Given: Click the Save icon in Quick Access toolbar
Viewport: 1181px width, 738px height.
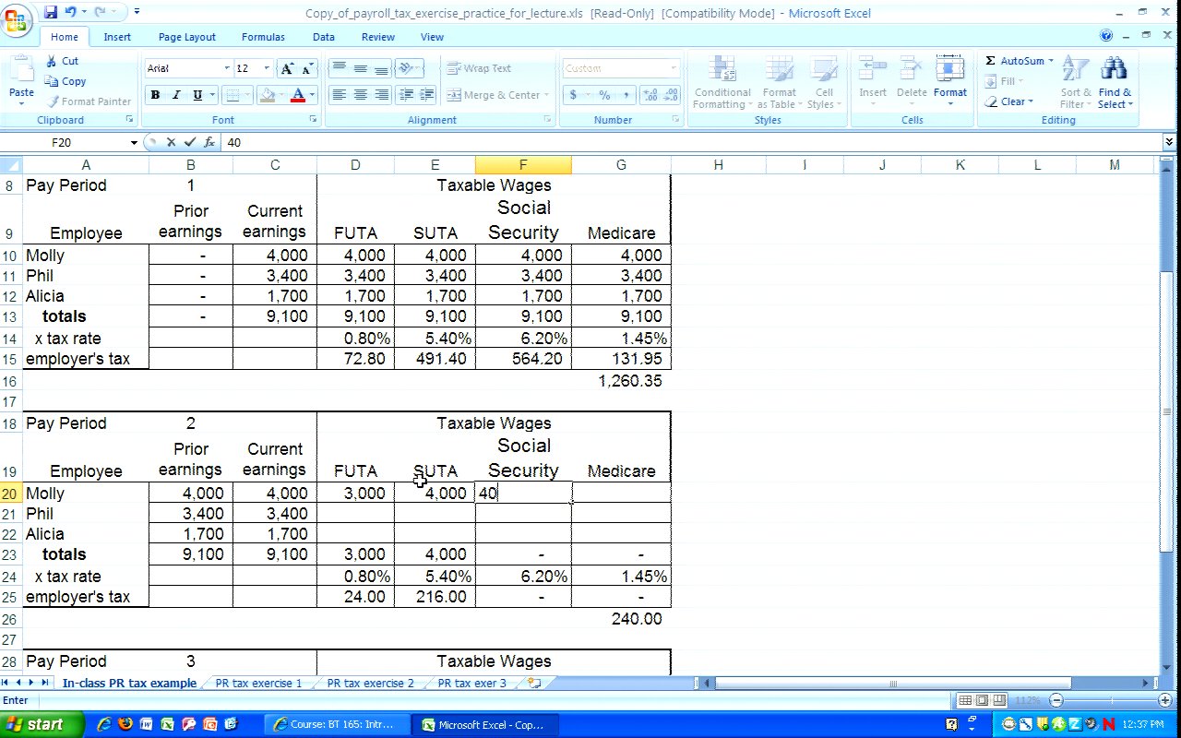Looking at the screenshot, I should (x=51, y=13).
